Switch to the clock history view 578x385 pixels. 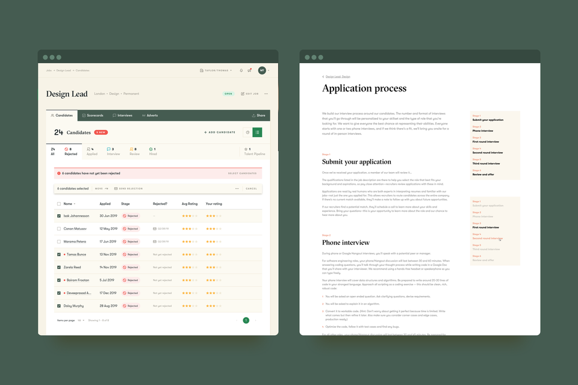[x=247, y=132]
